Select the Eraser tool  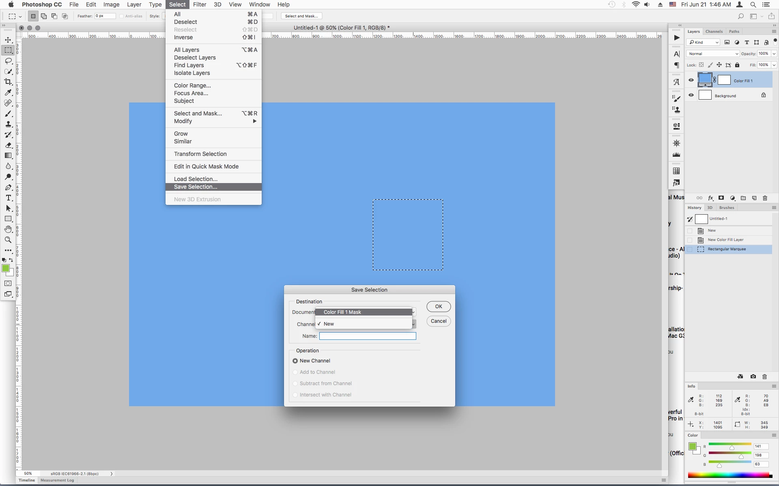[8, 145]
